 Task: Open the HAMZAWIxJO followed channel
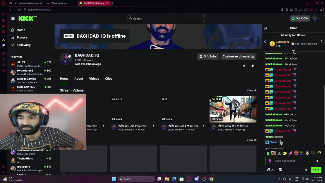pyautogui.click(x=31, y=88)
